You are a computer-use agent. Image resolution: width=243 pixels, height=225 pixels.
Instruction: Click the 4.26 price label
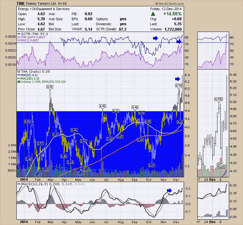(142, 113)
